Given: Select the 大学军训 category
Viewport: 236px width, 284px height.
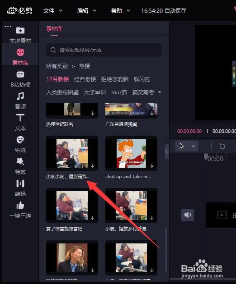Looking at the screenshot, I should pyautogui.click(x=95, y=92).
